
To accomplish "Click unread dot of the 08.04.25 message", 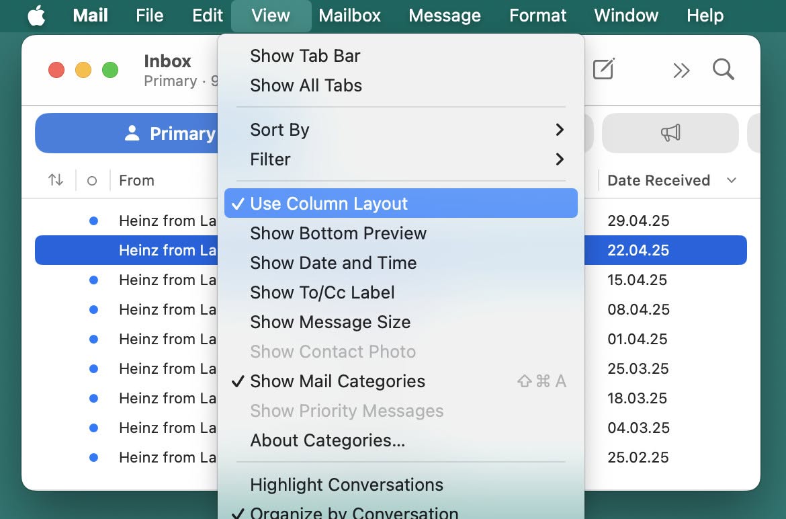I will point(93,309).
